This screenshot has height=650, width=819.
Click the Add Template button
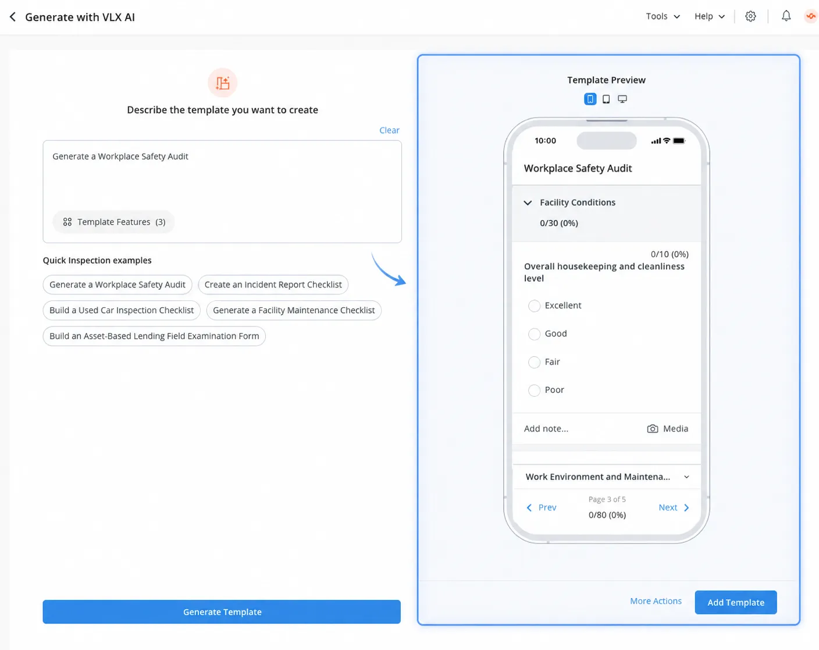click(736, 602)
